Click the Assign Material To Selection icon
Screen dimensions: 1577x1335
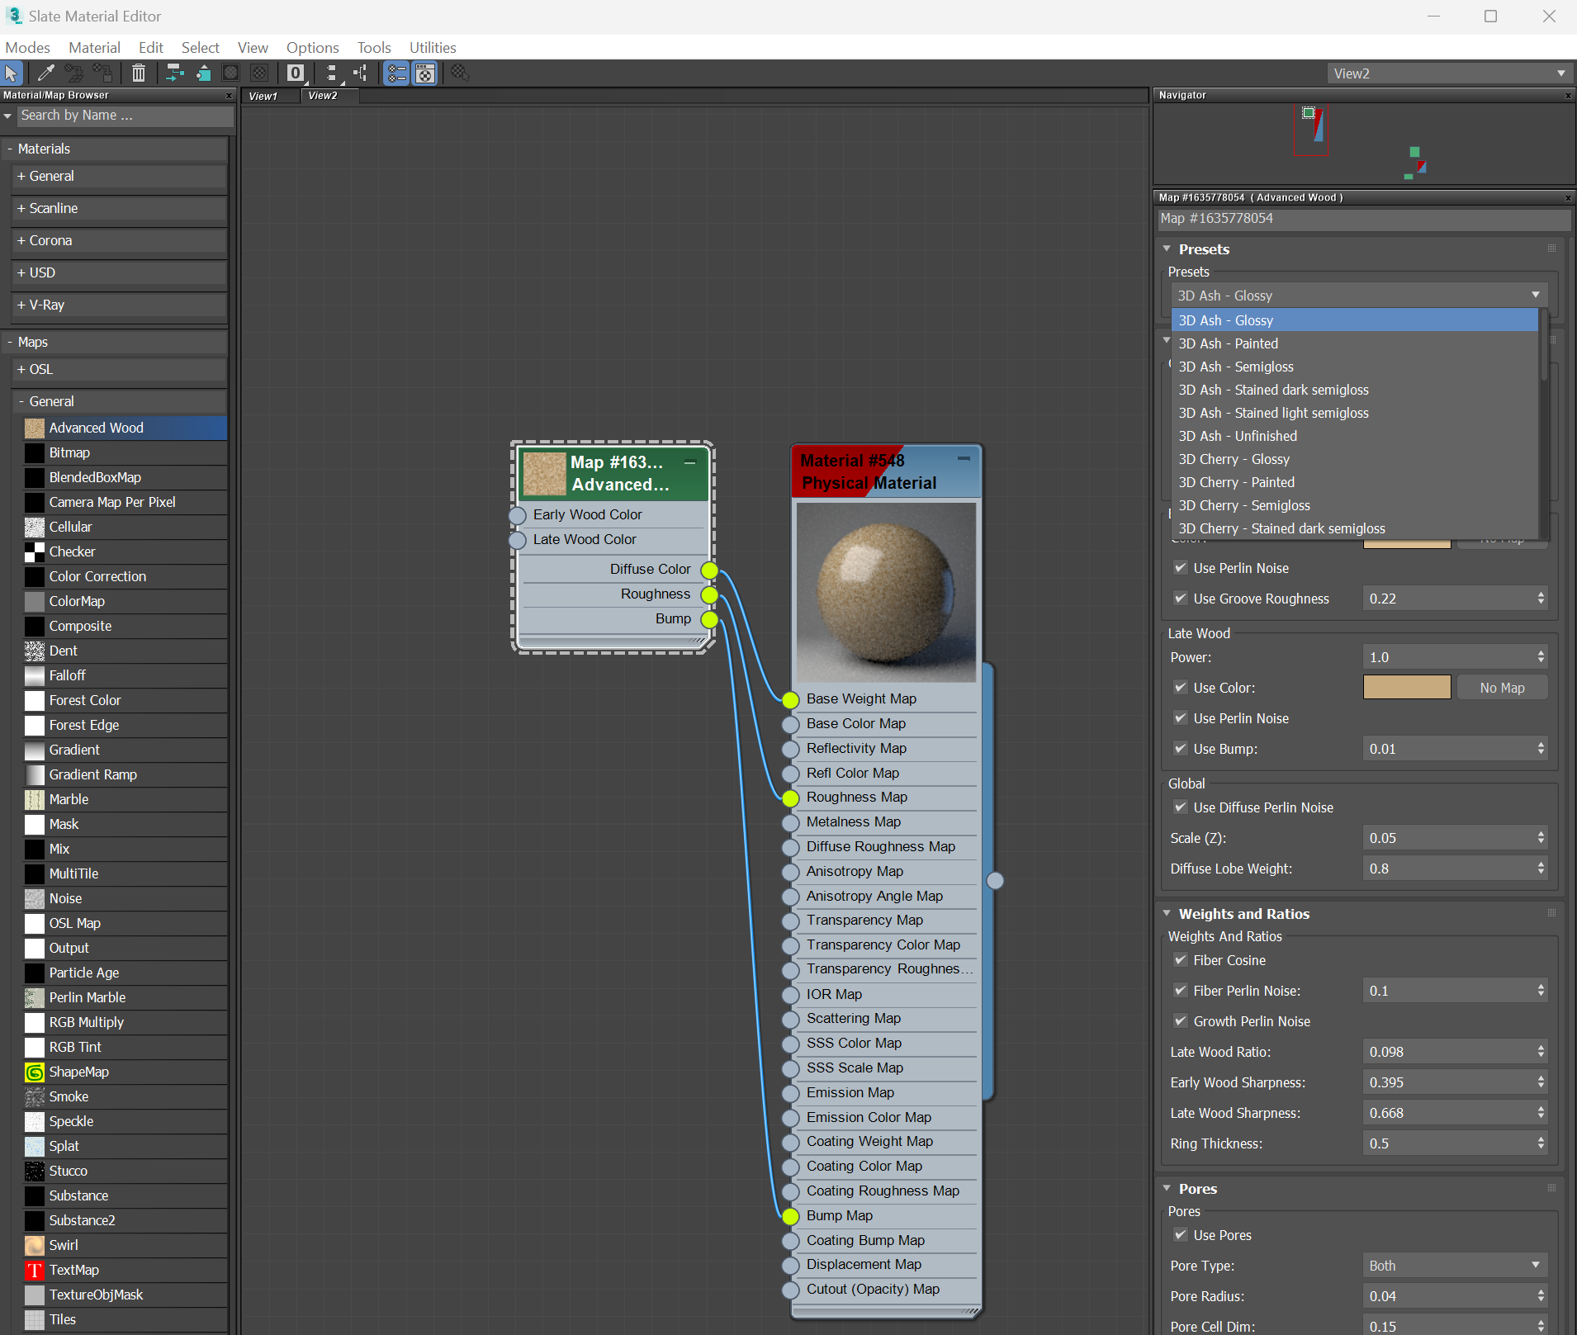(x=102, y=73)
